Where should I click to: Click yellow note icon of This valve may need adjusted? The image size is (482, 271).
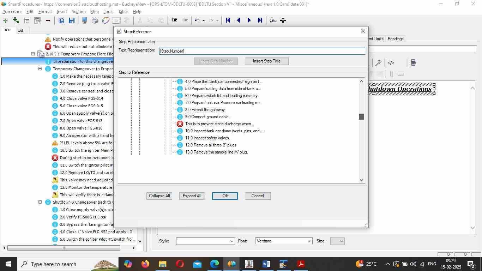tap(55, 180)
